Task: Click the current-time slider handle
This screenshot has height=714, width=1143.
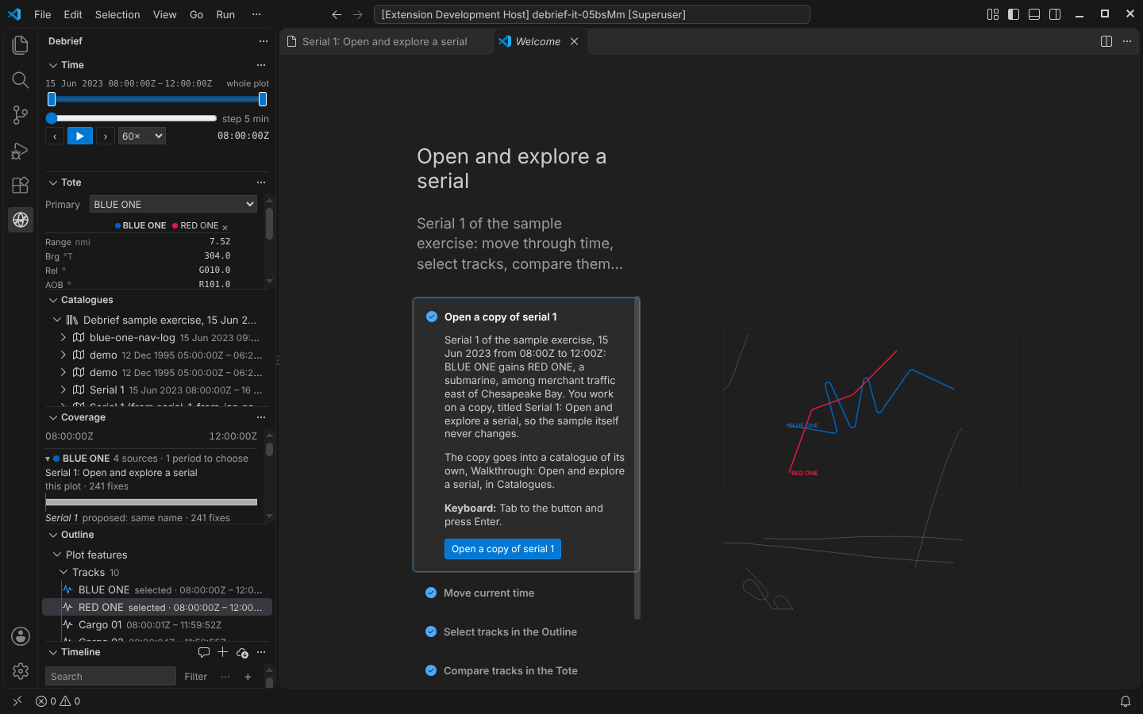Action: [52, 118]
